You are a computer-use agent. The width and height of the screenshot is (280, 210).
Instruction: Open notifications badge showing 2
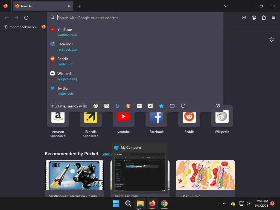pyautogui.click(x=272, y=203)
